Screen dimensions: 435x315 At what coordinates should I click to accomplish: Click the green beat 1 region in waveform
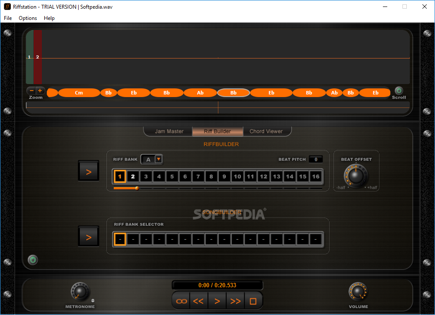click(x=30, y=57)
